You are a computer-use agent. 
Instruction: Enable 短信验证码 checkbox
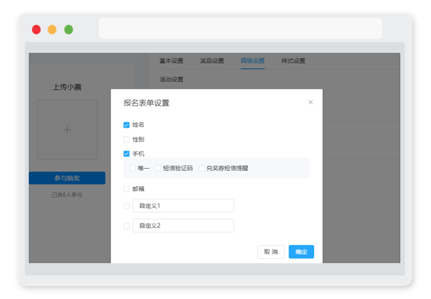(158, 168)
